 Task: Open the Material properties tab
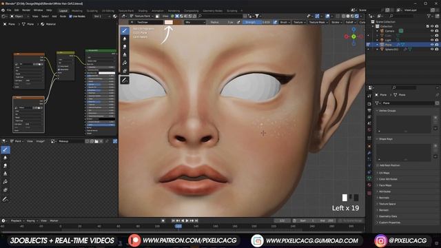(x=369, y=185)
